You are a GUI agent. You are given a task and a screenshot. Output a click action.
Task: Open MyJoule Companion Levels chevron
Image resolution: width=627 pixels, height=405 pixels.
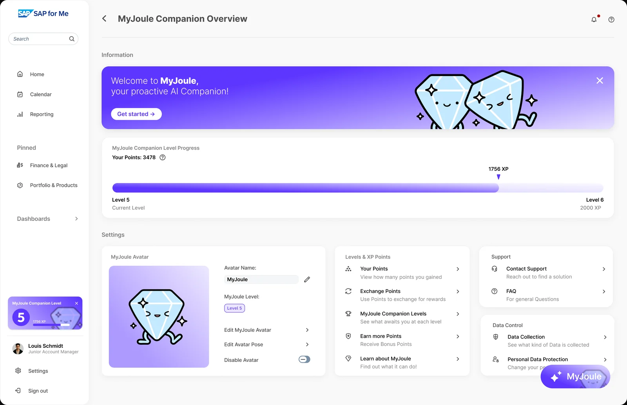coord(458,314)
